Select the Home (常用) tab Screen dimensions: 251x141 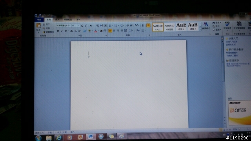pos(49,20)
